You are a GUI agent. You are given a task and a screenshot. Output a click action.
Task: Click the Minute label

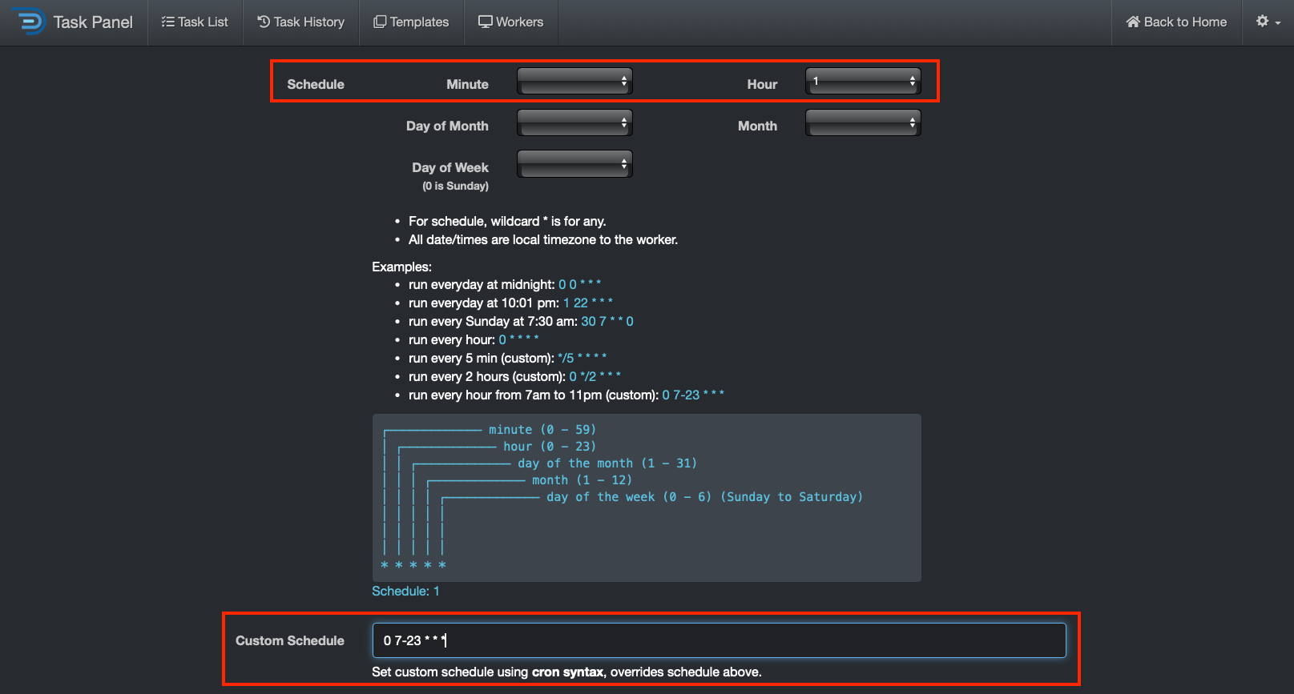pyautogui.click(x=467, y=84)
